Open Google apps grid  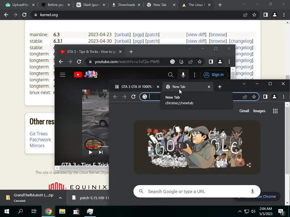click(x=275, y=111)
